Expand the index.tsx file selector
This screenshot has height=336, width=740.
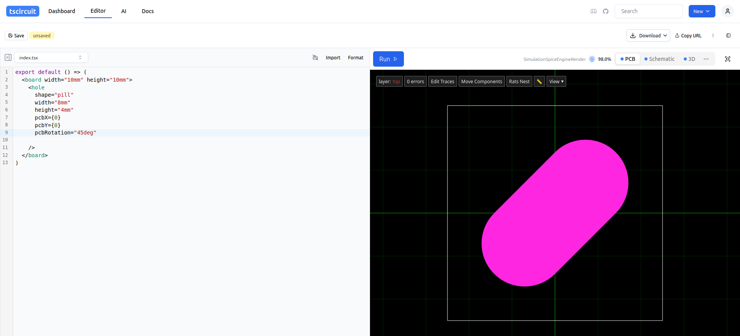pyautogui.click(x=51, y=57)
